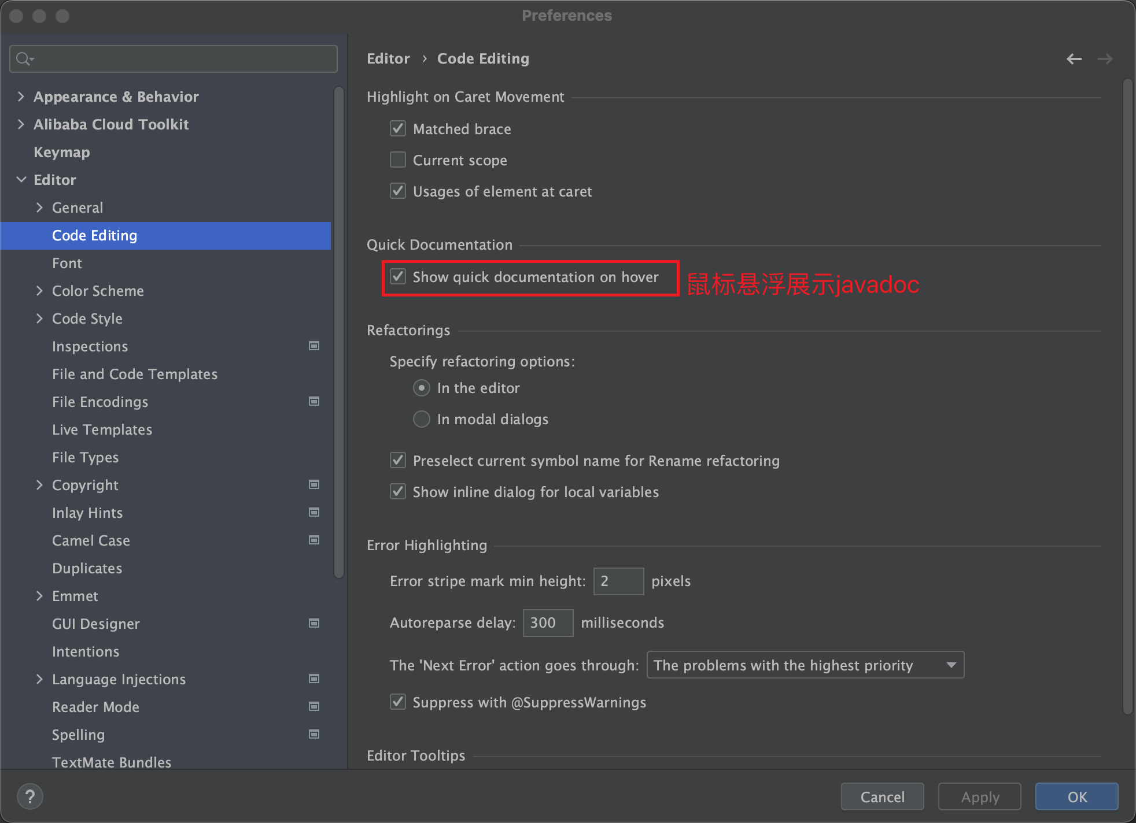The width and height of the screenshot is (1136, 823).
Task: Click project-level icon beside Reader Mode
Action: (314, 706)
